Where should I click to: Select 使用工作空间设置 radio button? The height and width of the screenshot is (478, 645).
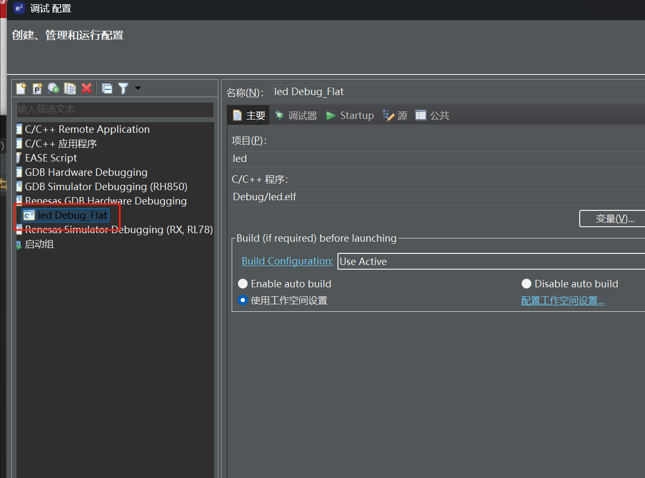point(283,300)
